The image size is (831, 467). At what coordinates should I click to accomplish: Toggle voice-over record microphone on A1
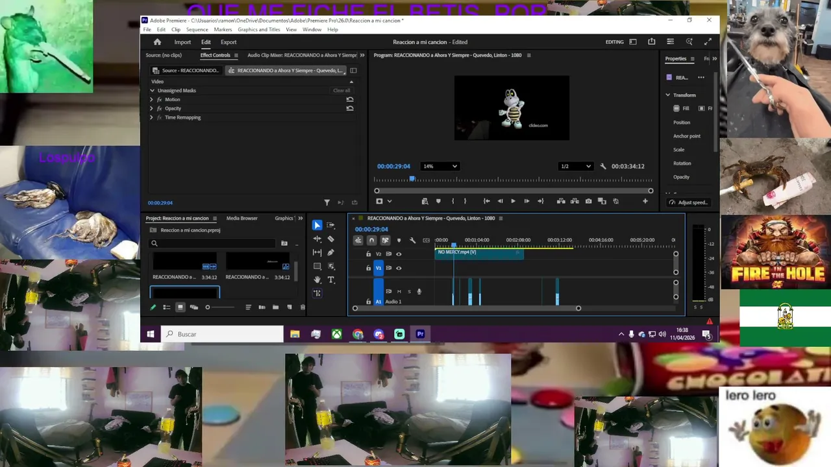coord(419,291)
